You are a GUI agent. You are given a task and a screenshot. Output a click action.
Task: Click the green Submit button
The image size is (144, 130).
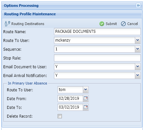(x=108, y=24)
